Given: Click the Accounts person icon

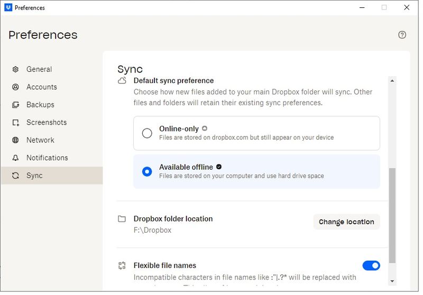Looking at the screenshot, I should [15, 87].
